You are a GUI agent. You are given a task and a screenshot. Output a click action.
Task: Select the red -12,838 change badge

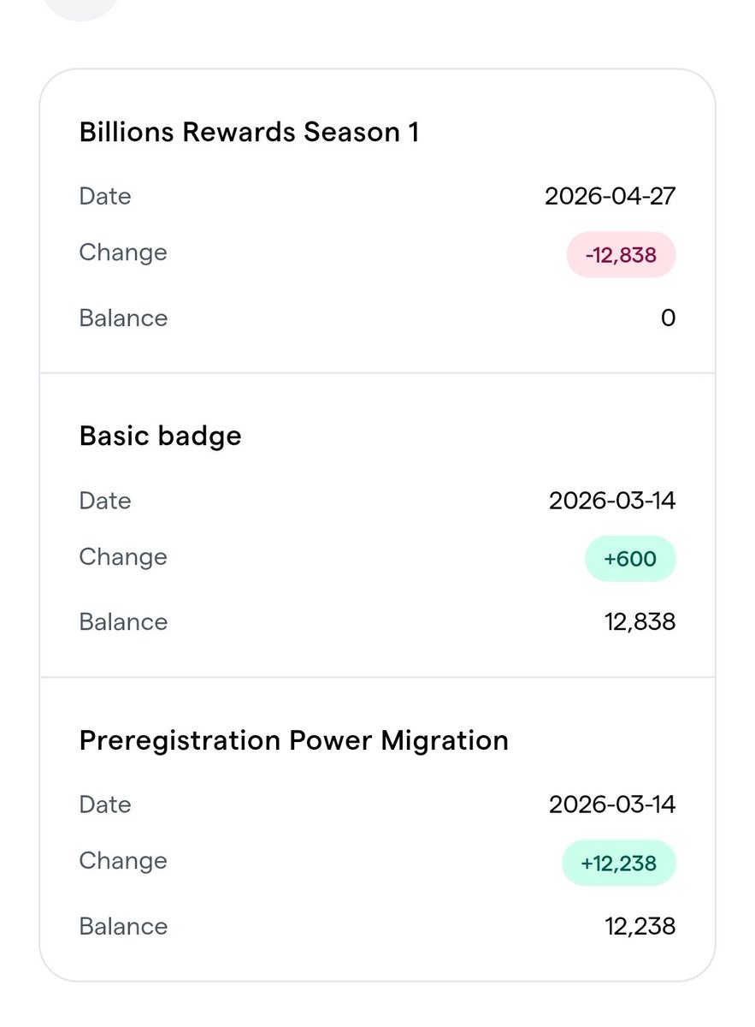click(621, 256)
